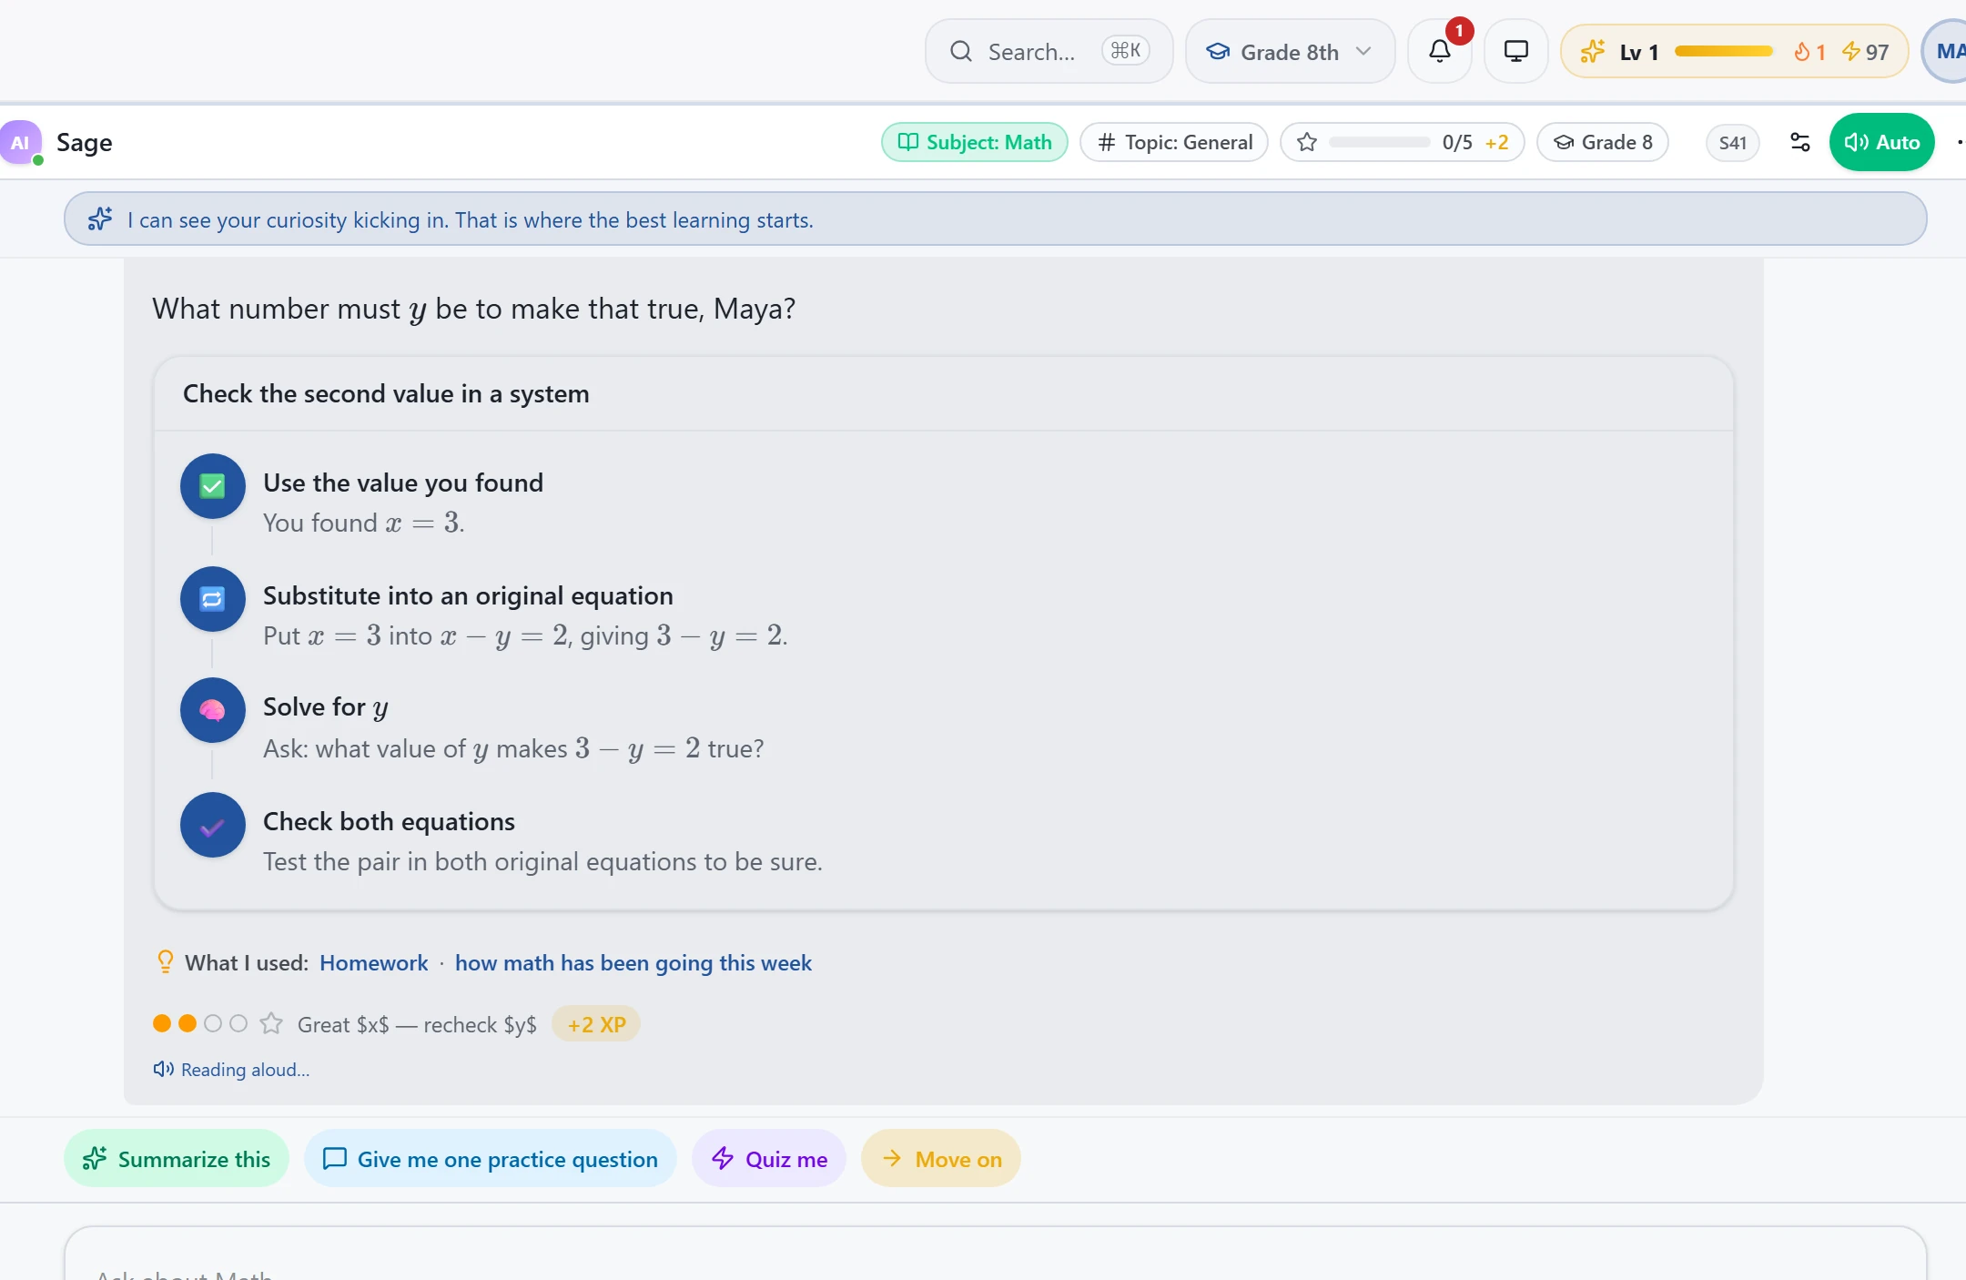Click the Quiz me button
This screenshot has width=1966, height=1280.
[x=769, y=1159]
